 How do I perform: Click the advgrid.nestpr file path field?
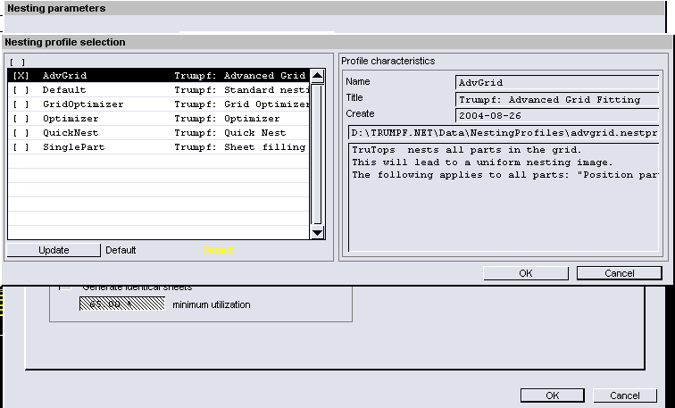(504, 132)
